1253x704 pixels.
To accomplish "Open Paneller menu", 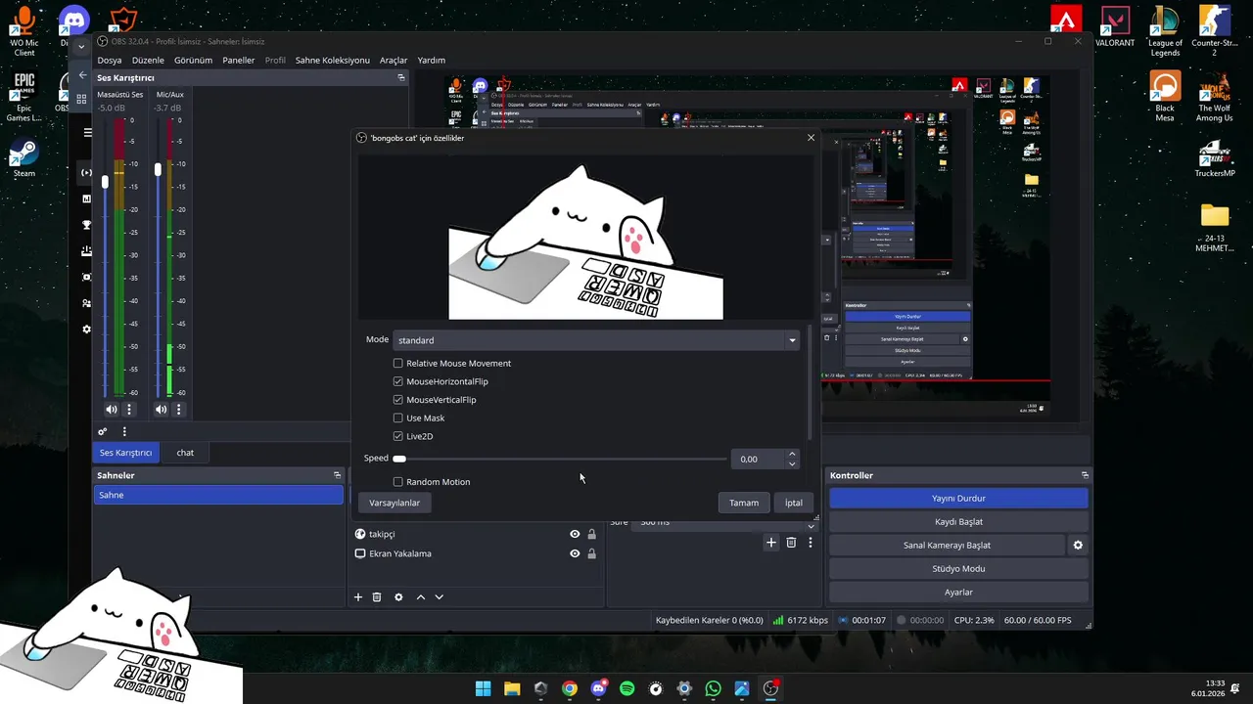I will (x=238, y=60).
